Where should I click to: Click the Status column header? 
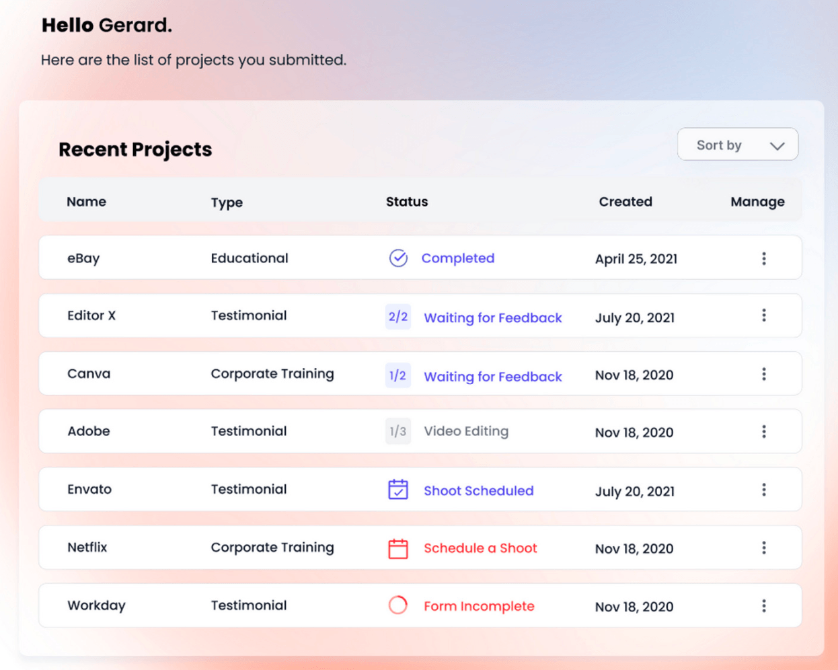407,202
